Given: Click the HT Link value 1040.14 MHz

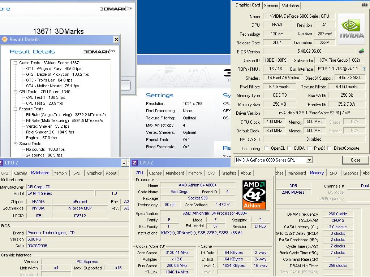Looking at the screenshot, I should (177, 272).
